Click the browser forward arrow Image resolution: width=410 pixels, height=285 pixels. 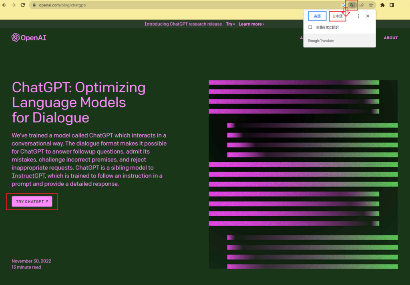click(14, 5)
